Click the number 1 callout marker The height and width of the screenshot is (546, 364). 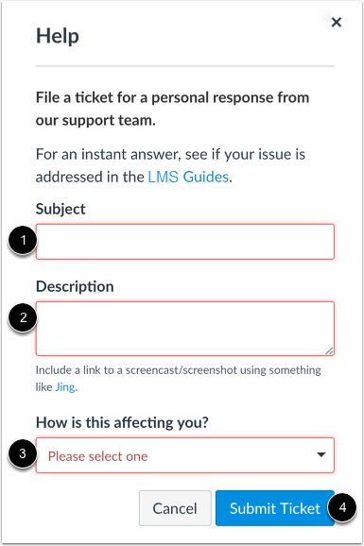23,240
